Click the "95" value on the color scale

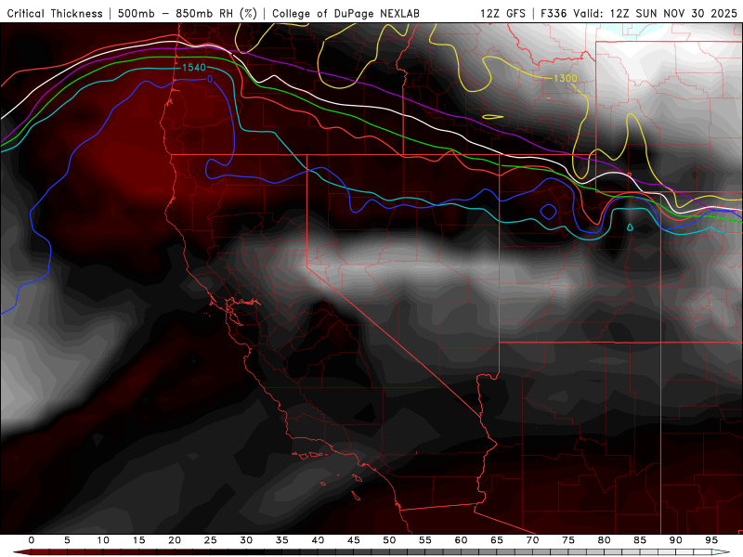click(x=711, y=540)
